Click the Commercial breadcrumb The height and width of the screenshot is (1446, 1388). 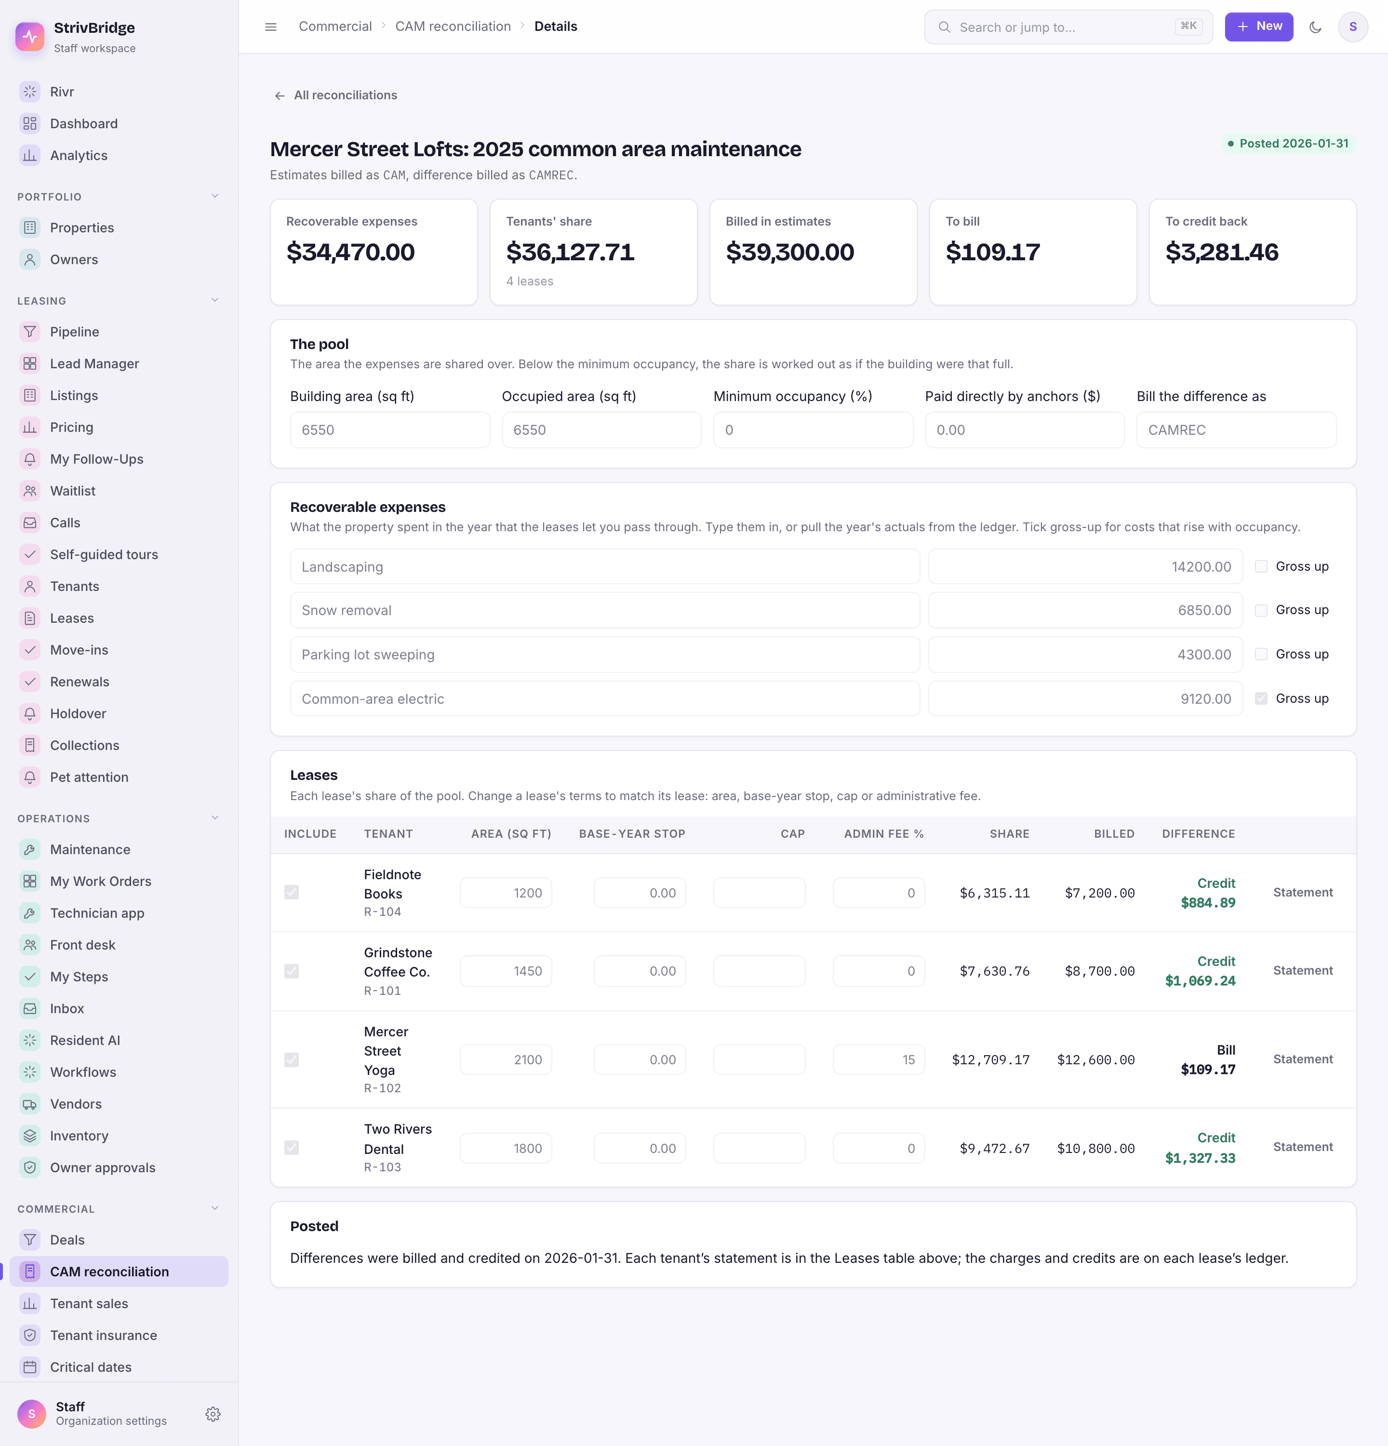point(335,27)
